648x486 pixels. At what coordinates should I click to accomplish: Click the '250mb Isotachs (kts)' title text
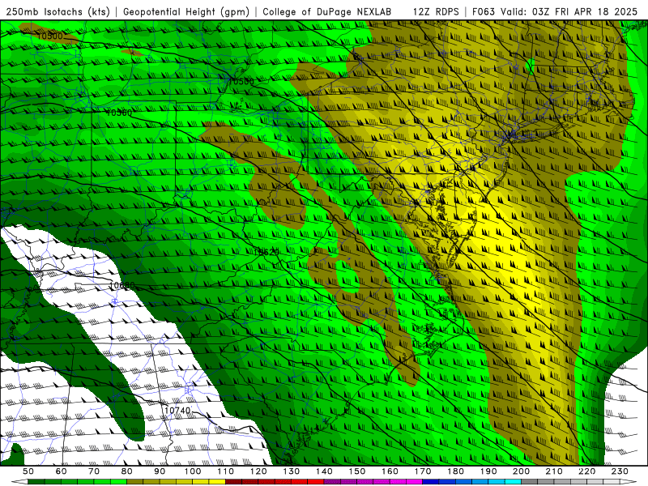coord(58,11)
